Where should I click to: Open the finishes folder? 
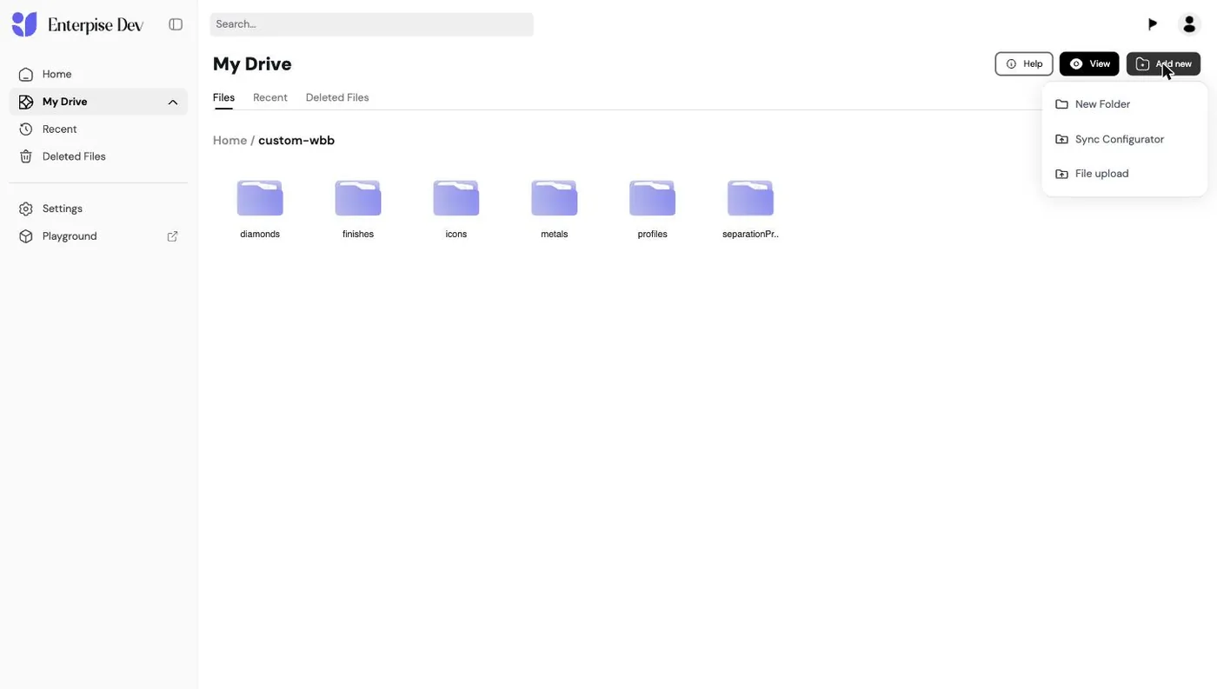(x=358, y=198)
